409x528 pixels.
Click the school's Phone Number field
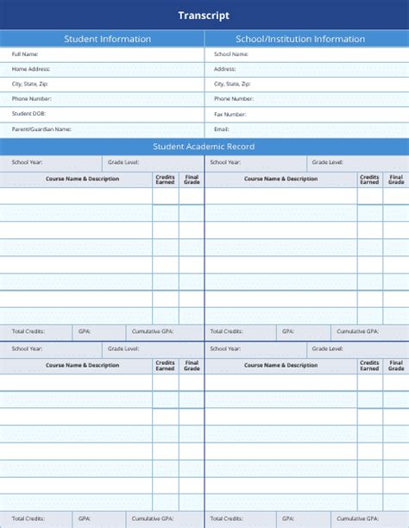click(307, 99)
